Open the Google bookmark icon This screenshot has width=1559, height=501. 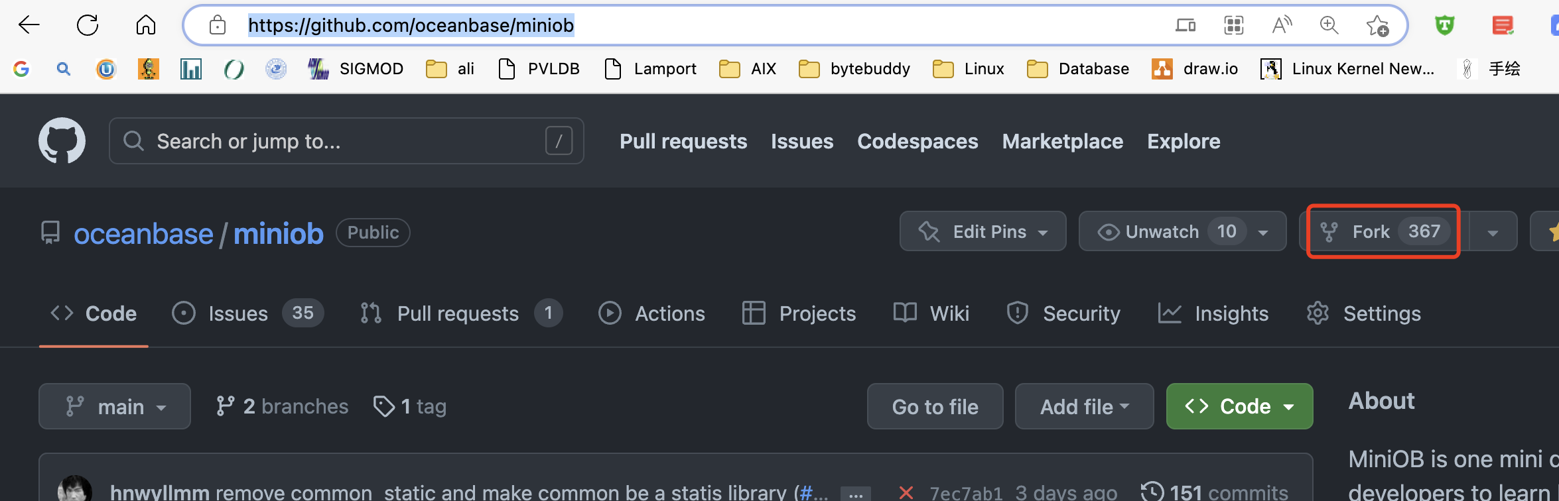coord(21,68)
